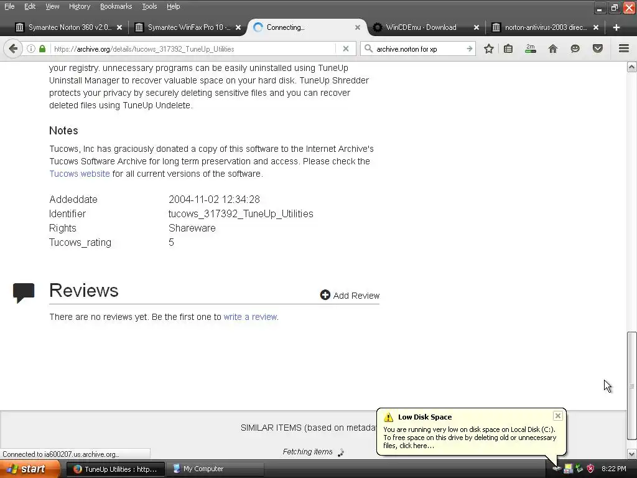The width and height of the screenshot is (637, 478).
Task: Open the Firefox hamburger menu
Action: 624,49
